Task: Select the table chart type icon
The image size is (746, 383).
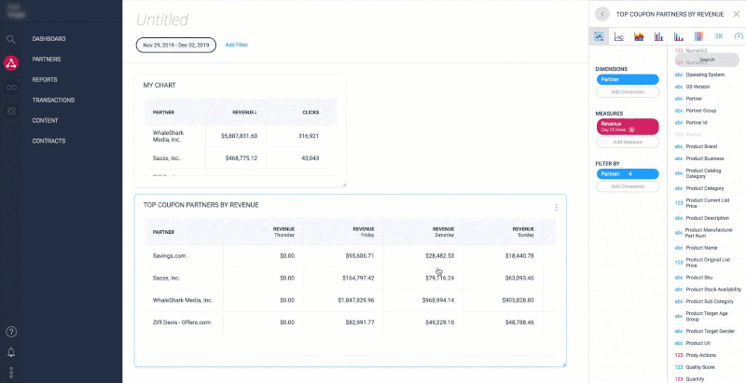Action: click(x=600, y=36)
